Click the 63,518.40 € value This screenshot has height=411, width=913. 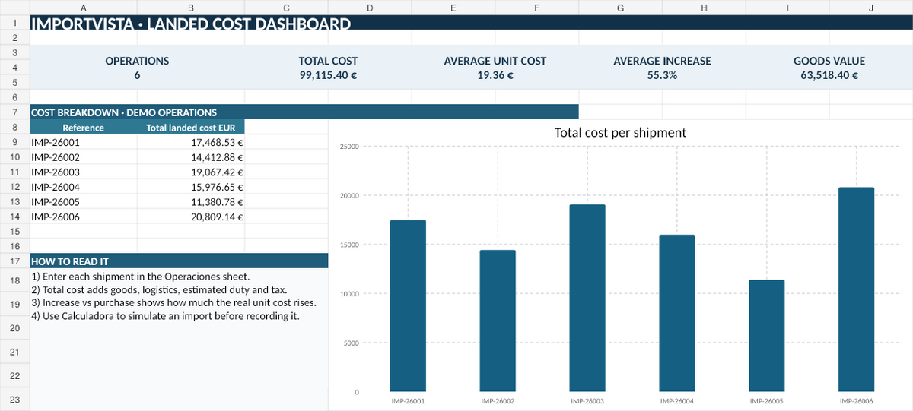click(x=829, y=75)
